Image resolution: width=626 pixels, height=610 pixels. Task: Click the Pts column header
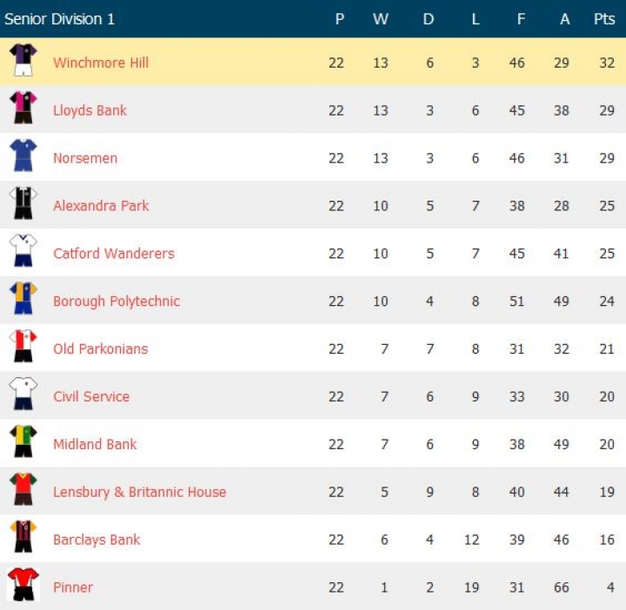click(x=604, y=19)
